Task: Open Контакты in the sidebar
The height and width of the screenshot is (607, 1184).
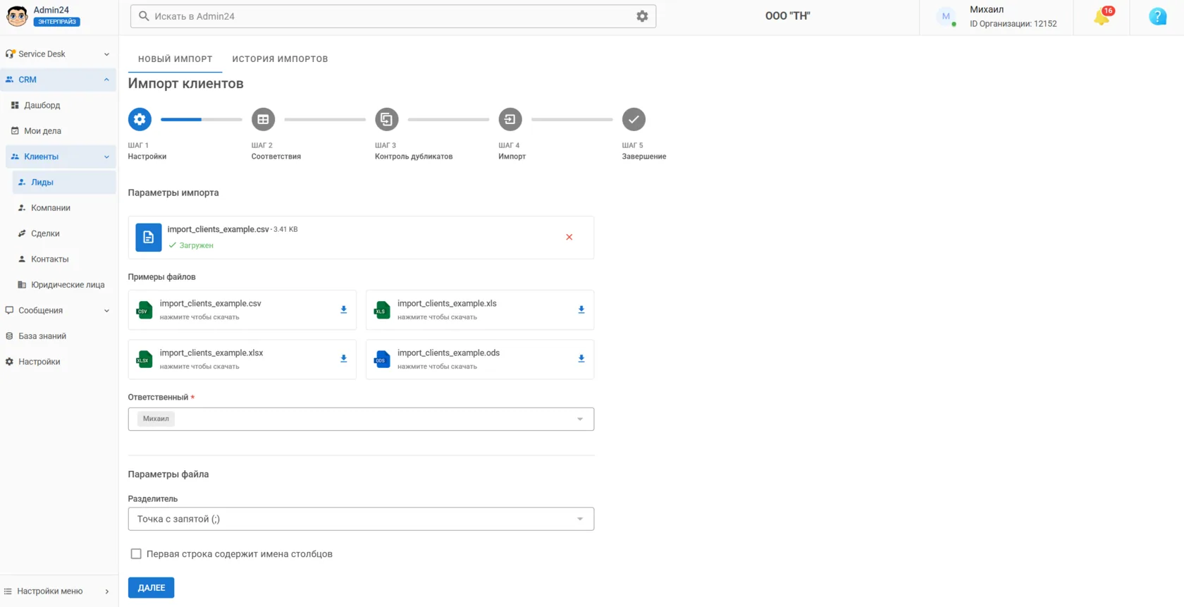Action: point(64,259)
